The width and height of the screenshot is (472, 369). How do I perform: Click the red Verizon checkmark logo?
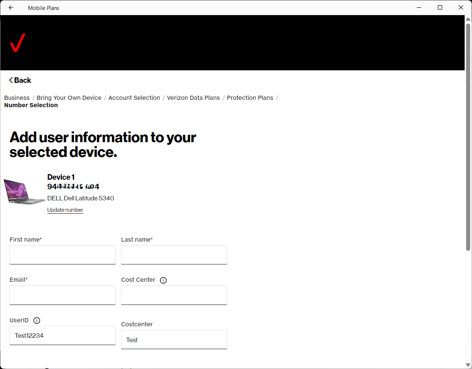[17, 43]
